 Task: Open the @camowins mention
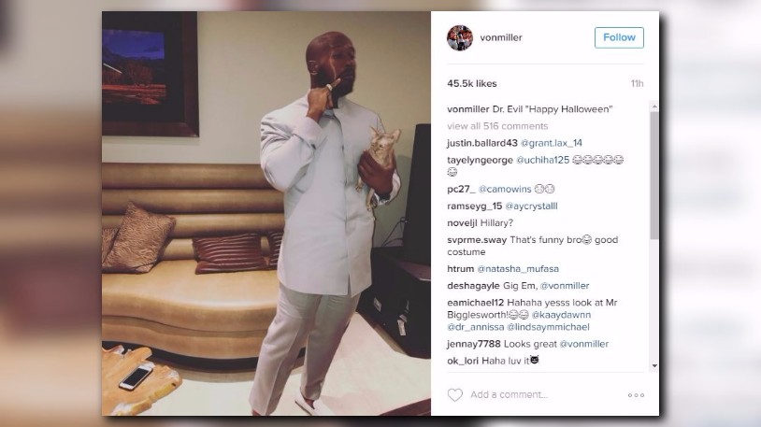pyautogui.click(x=505, y=190)
